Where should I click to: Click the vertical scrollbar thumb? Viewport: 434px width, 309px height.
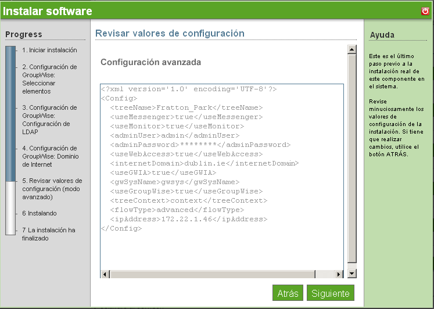tap(352, 159)
